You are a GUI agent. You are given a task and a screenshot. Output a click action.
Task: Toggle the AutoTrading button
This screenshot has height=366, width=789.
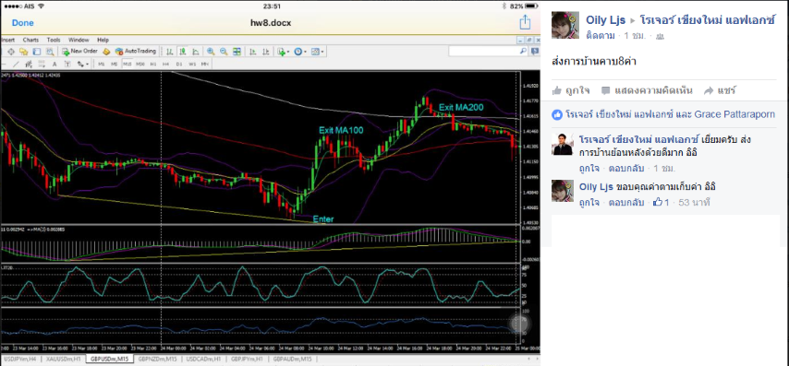point(136,52)
